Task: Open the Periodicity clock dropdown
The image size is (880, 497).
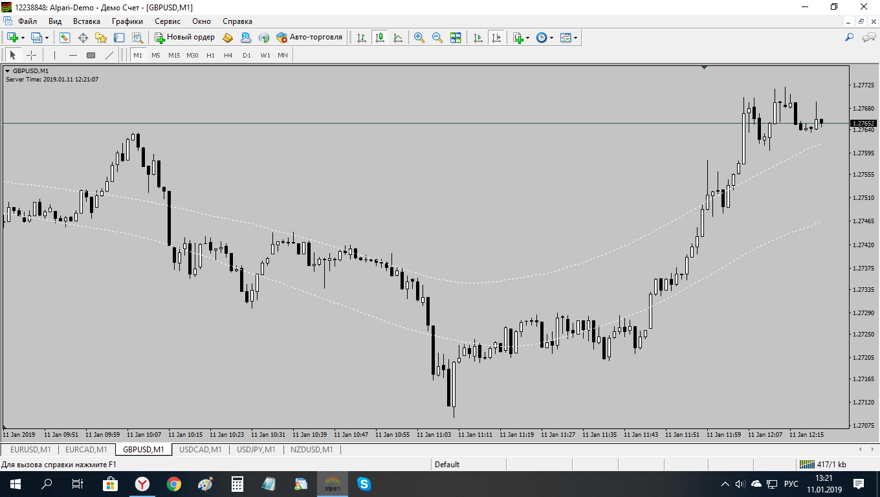Action: [545, 38]
